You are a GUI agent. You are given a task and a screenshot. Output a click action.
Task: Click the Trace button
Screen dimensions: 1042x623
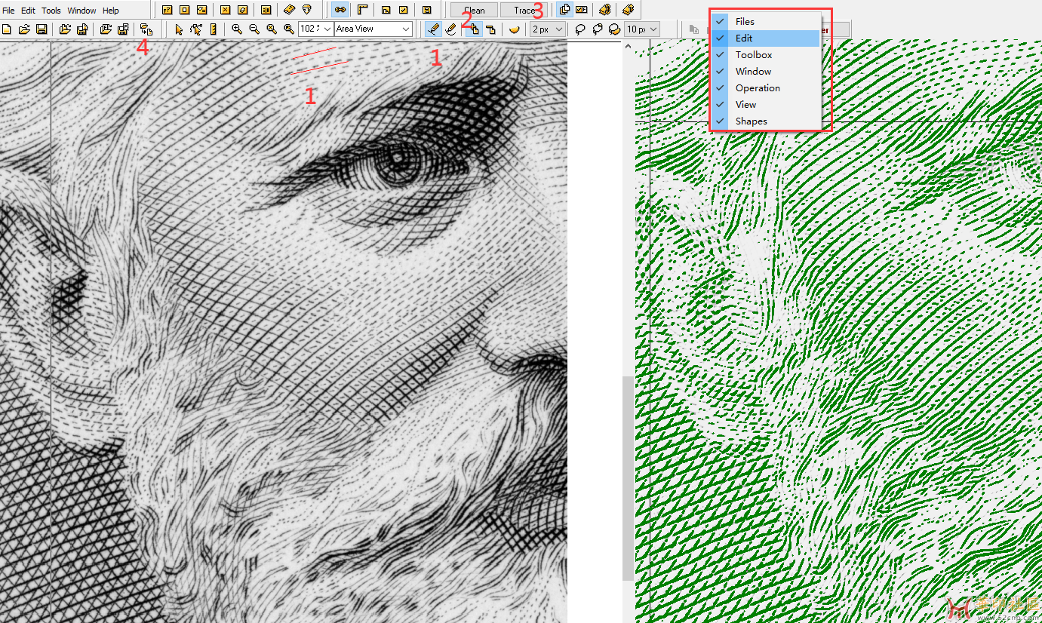coord(524,10)
